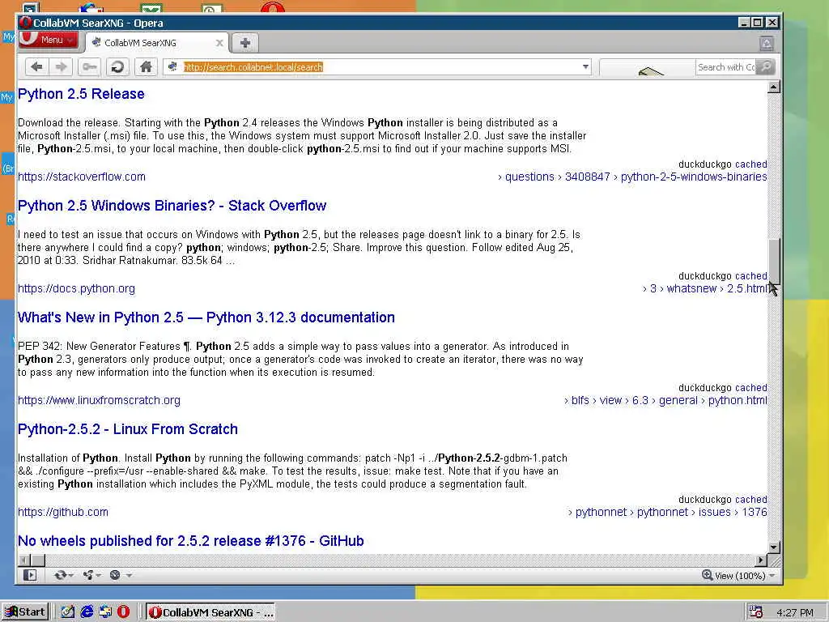Reload the current page

pos(117,66)
